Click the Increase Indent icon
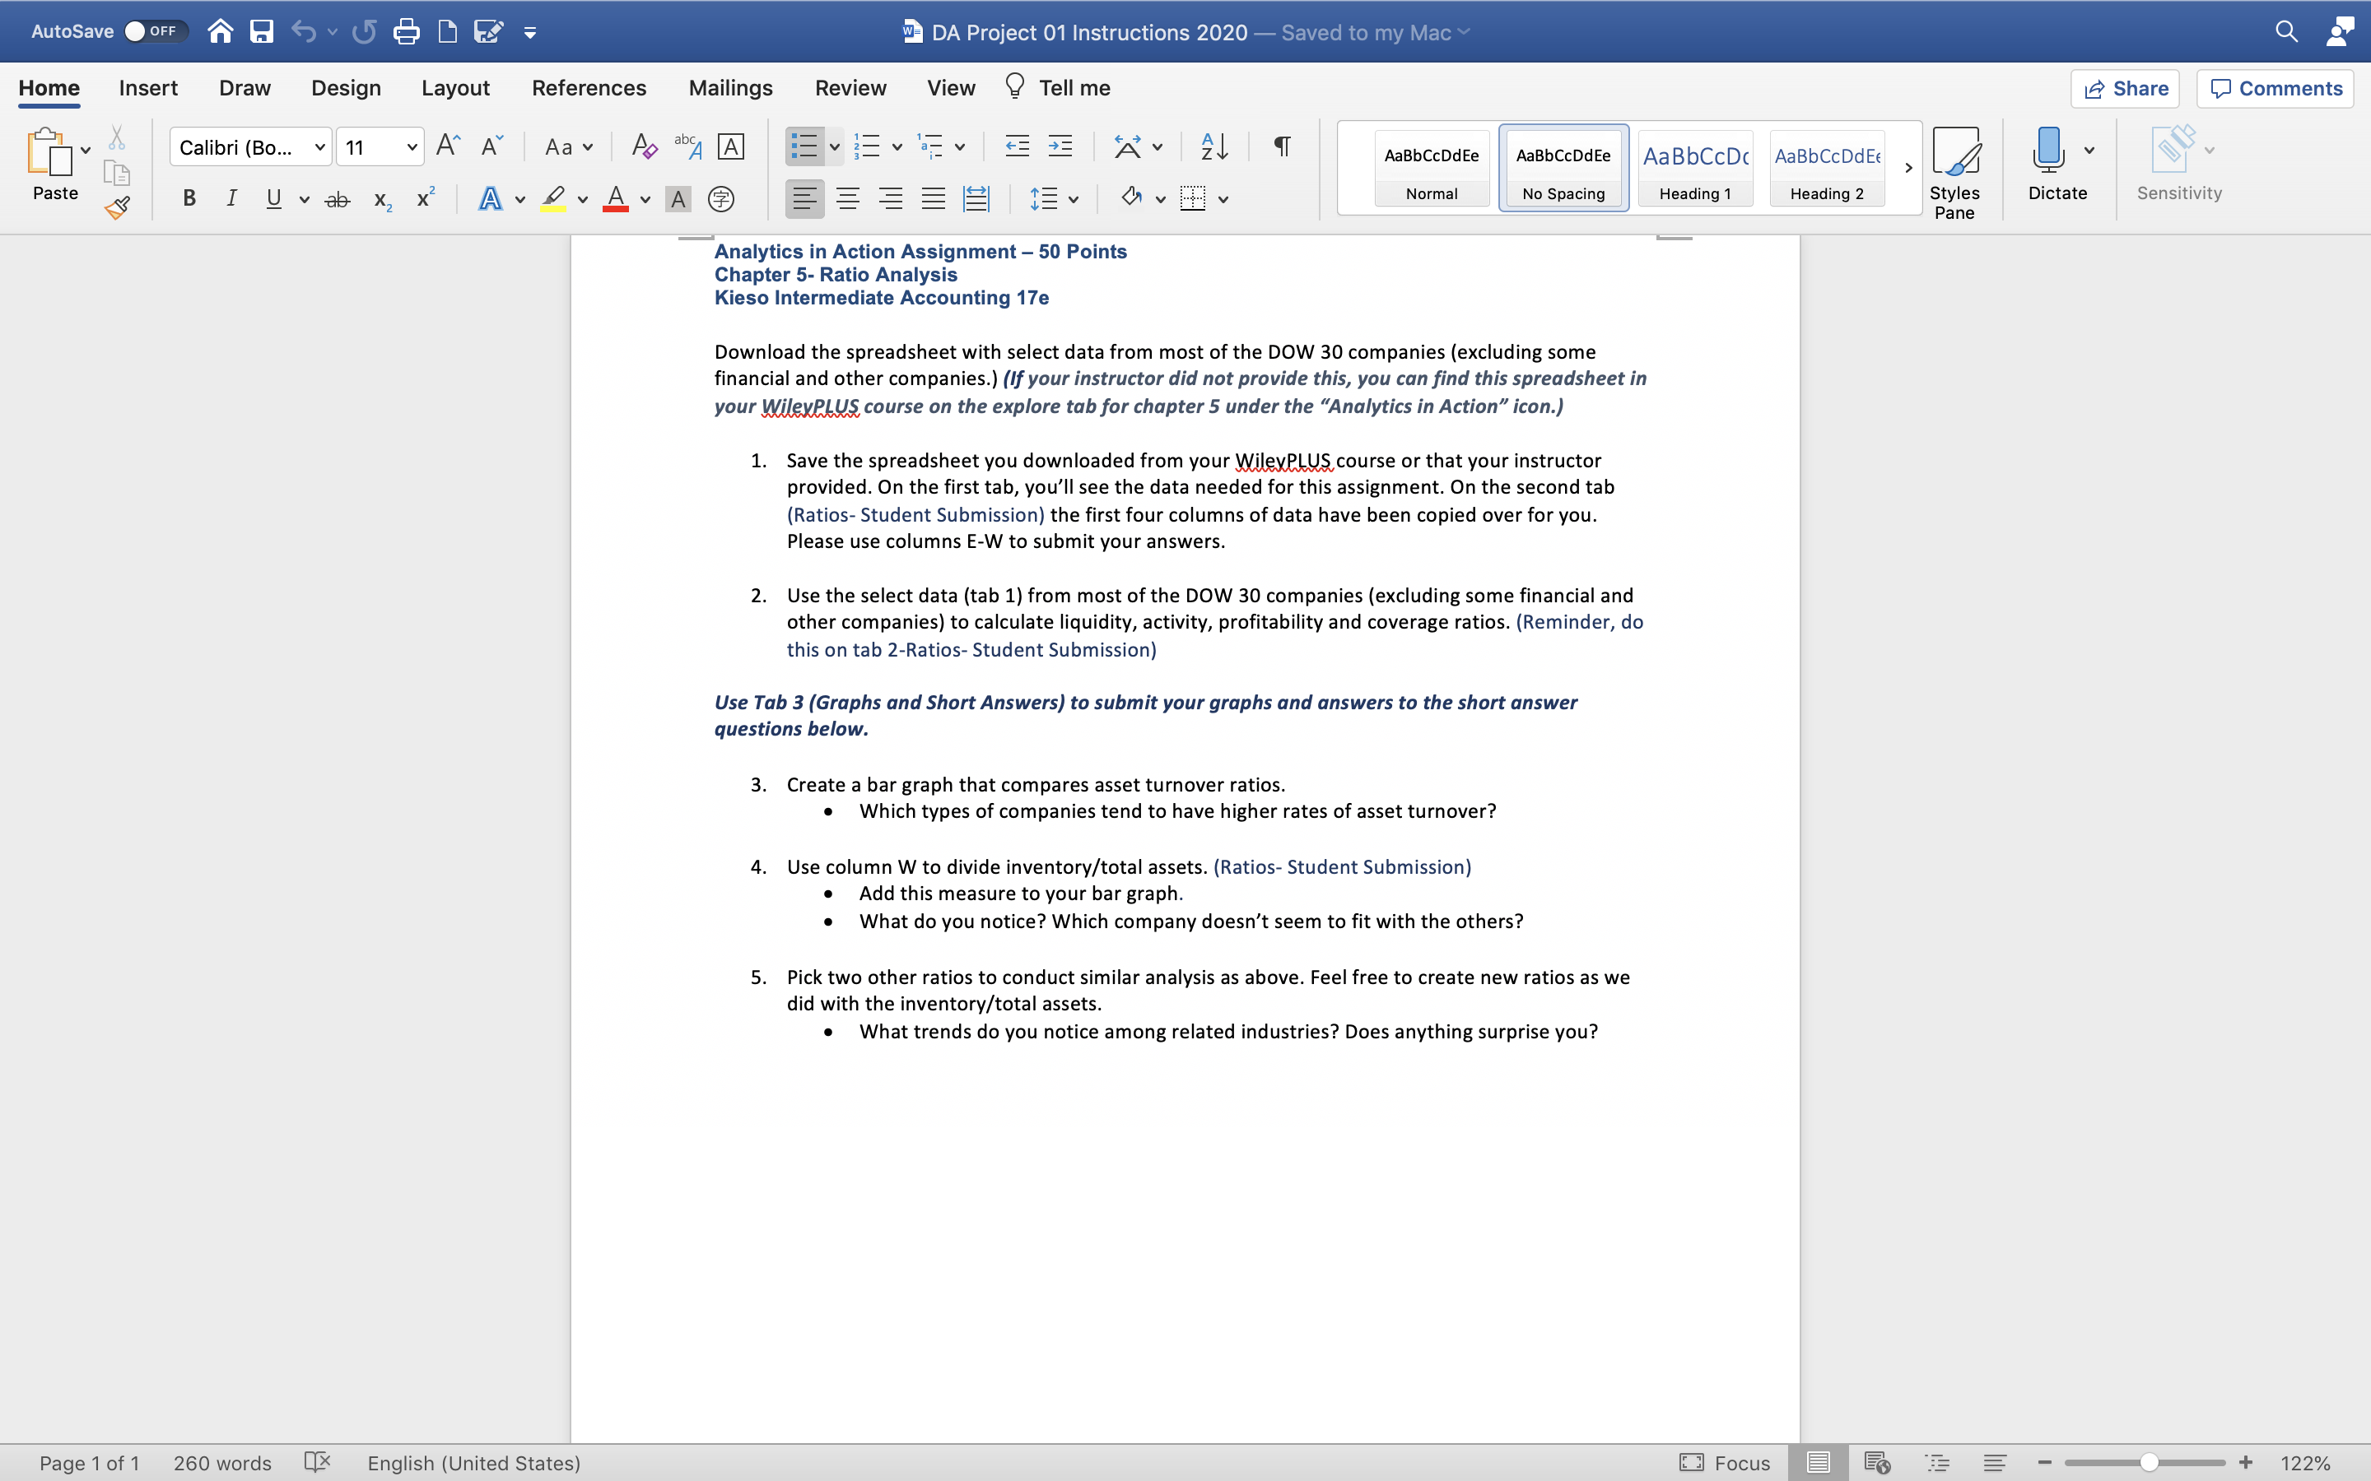The height and width of the screenshot is (1481, 2371). 1060,147
